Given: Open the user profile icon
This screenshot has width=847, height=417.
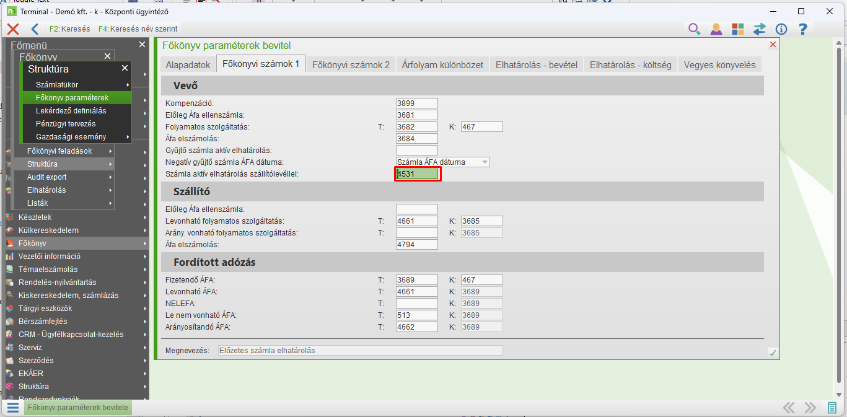Looking at the screenshot, I should coord(716,29).
